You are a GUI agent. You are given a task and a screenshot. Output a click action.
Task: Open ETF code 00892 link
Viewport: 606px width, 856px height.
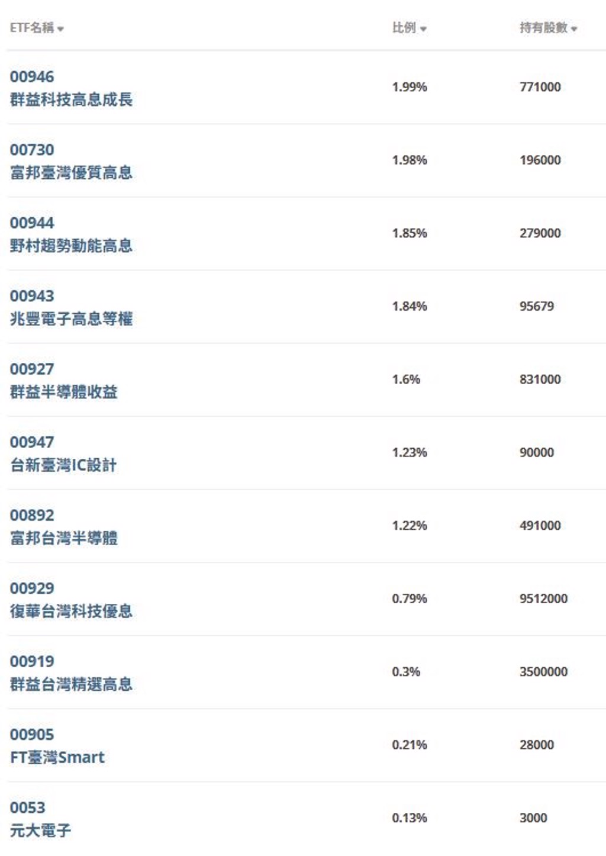(32, 516)
